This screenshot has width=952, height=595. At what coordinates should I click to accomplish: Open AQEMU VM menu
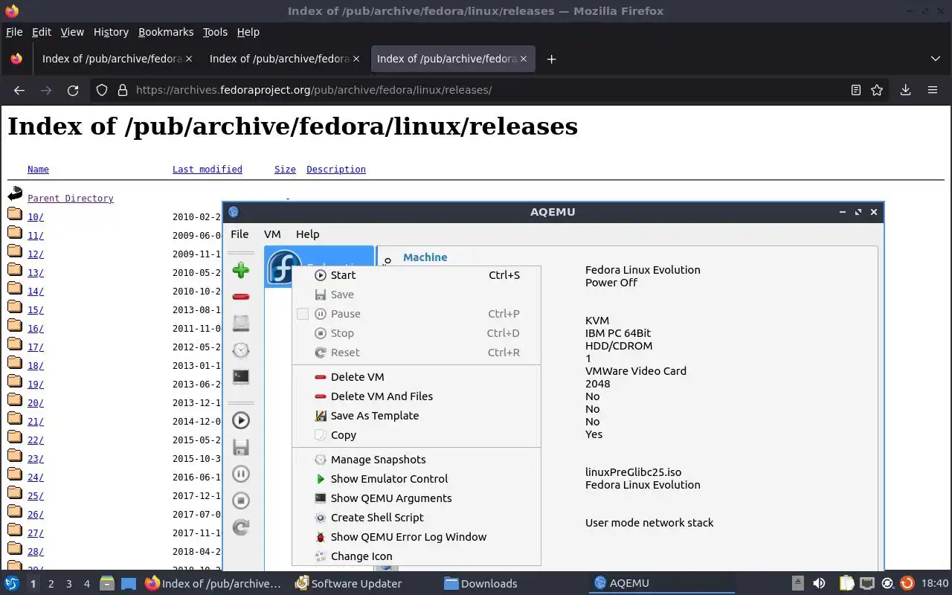(272, 234)
